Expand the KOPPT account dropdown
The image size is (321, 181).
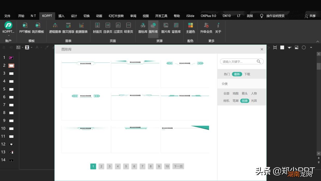point(9,35)
